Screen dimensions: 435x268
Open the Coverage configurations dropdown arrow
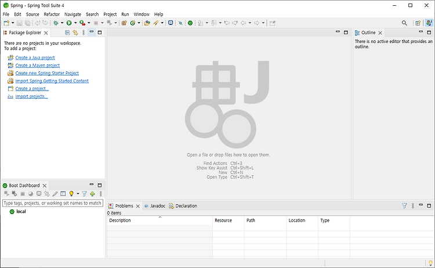coord(89,23)
